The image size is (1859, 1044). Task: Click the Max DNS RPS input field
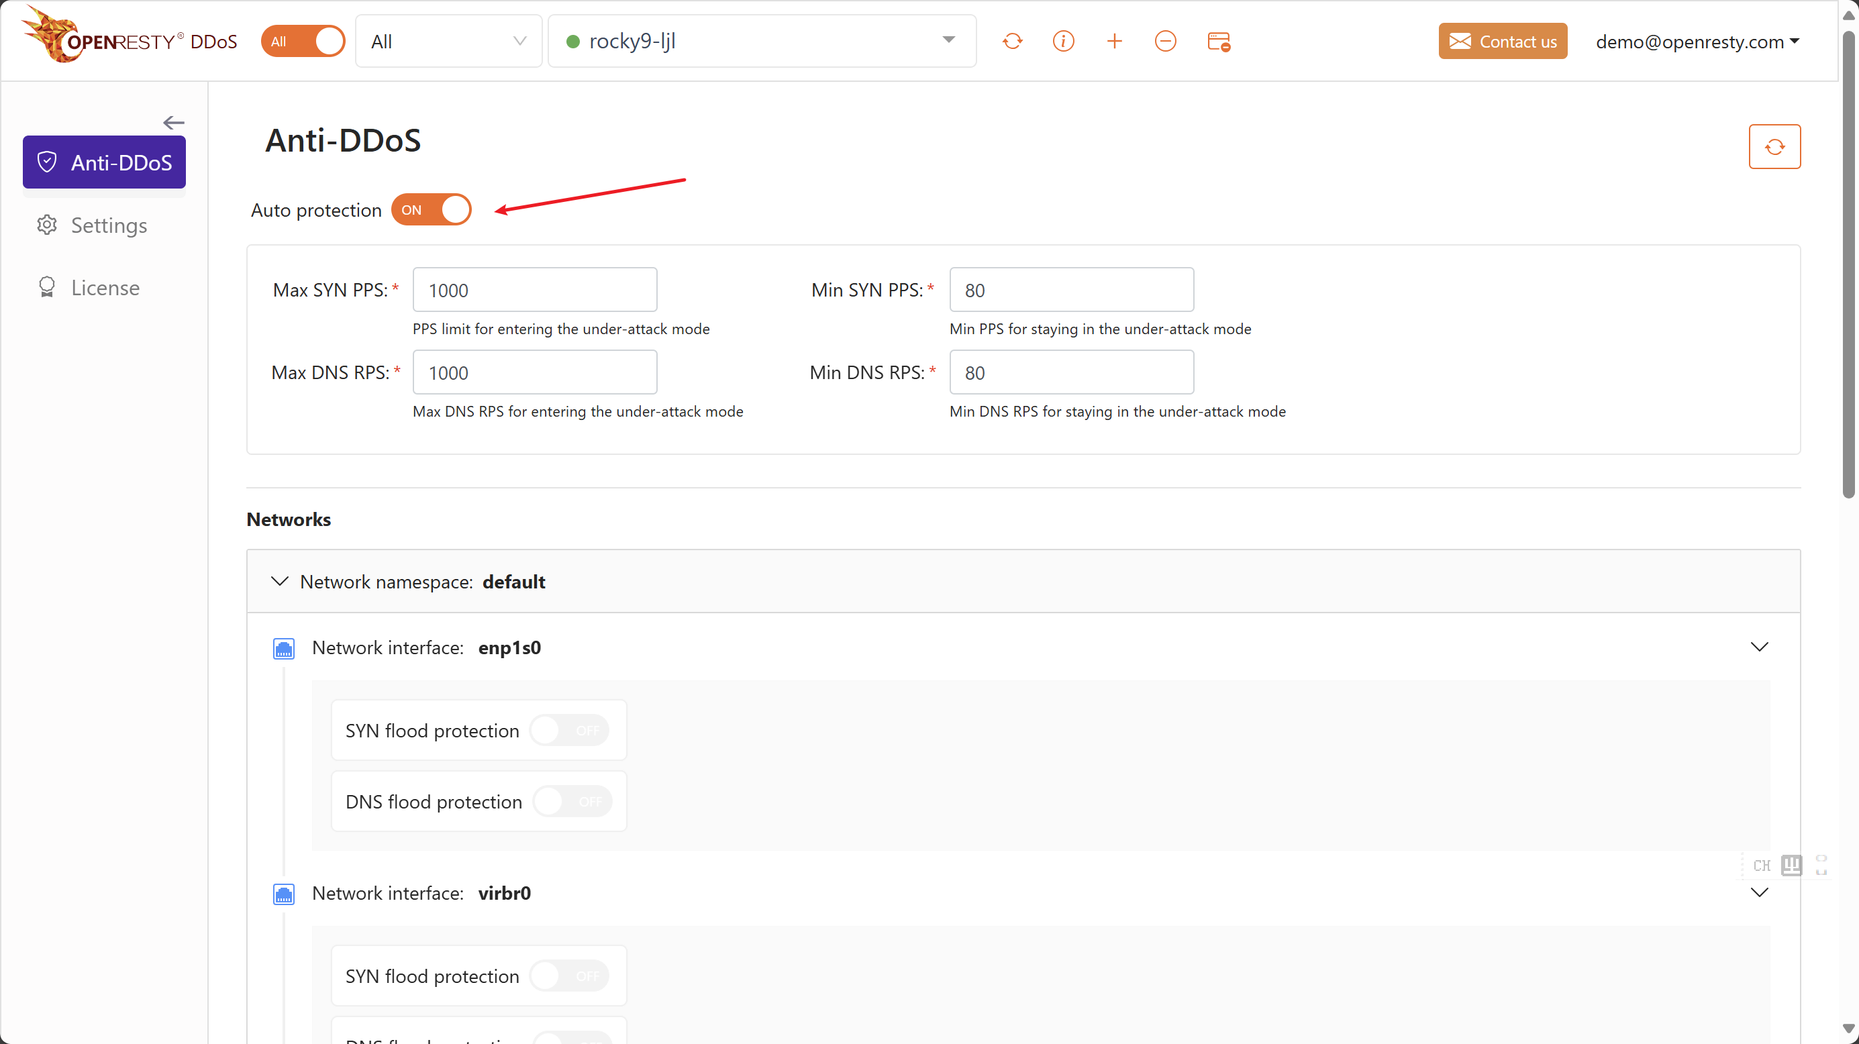pos(535,372)
